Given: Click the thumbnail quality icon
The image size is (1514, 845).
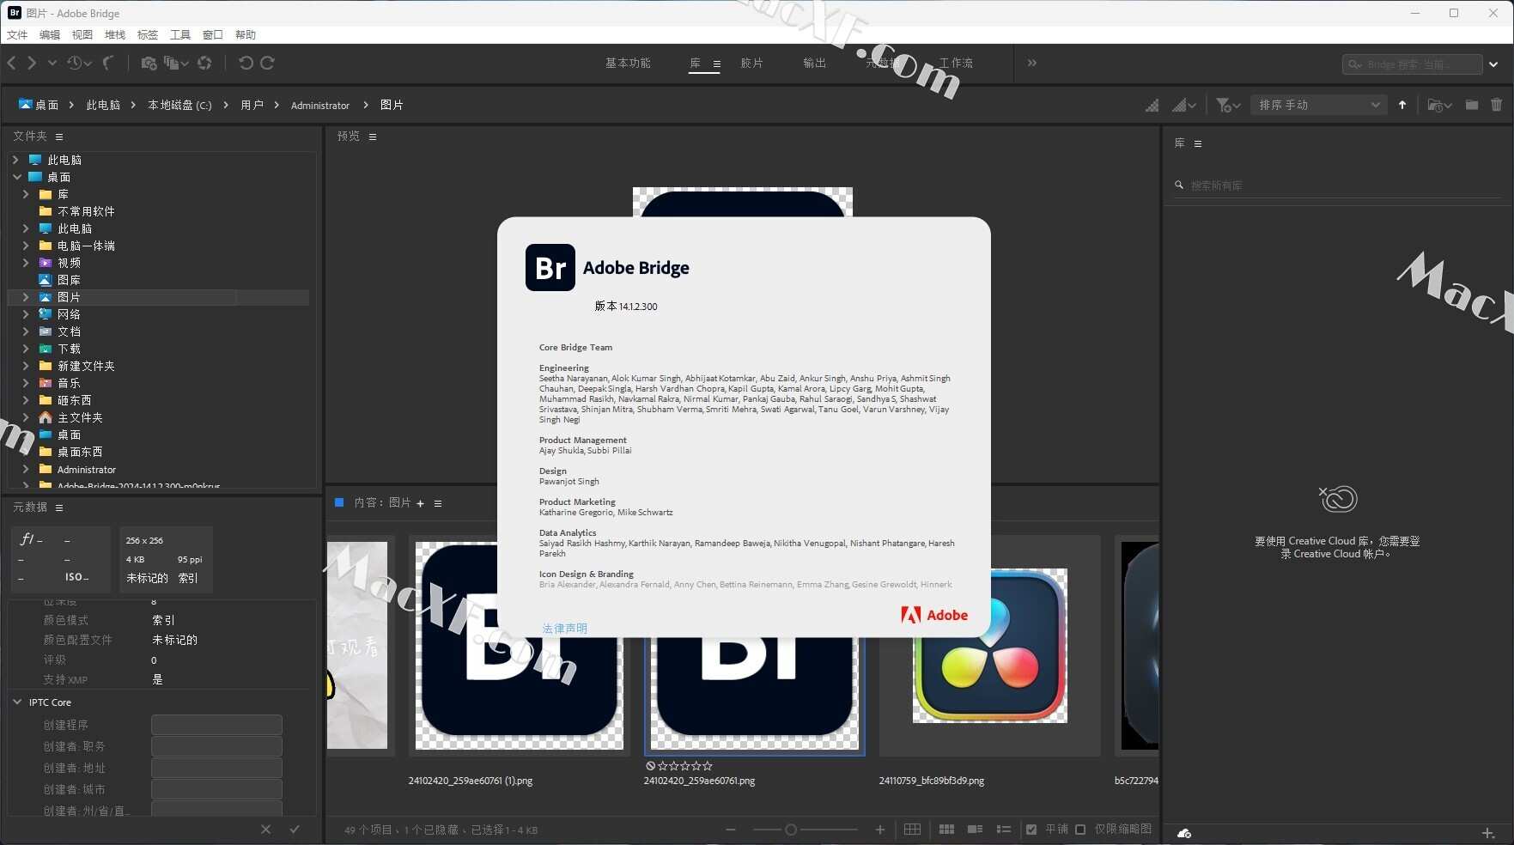Looking at the screenshot, I should [1152, 105].
